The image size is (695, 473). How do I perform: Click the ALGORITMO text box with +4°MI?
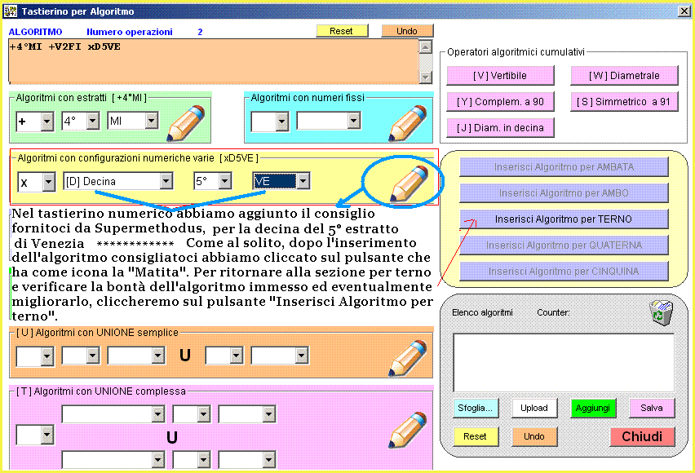tap(214, 61)
